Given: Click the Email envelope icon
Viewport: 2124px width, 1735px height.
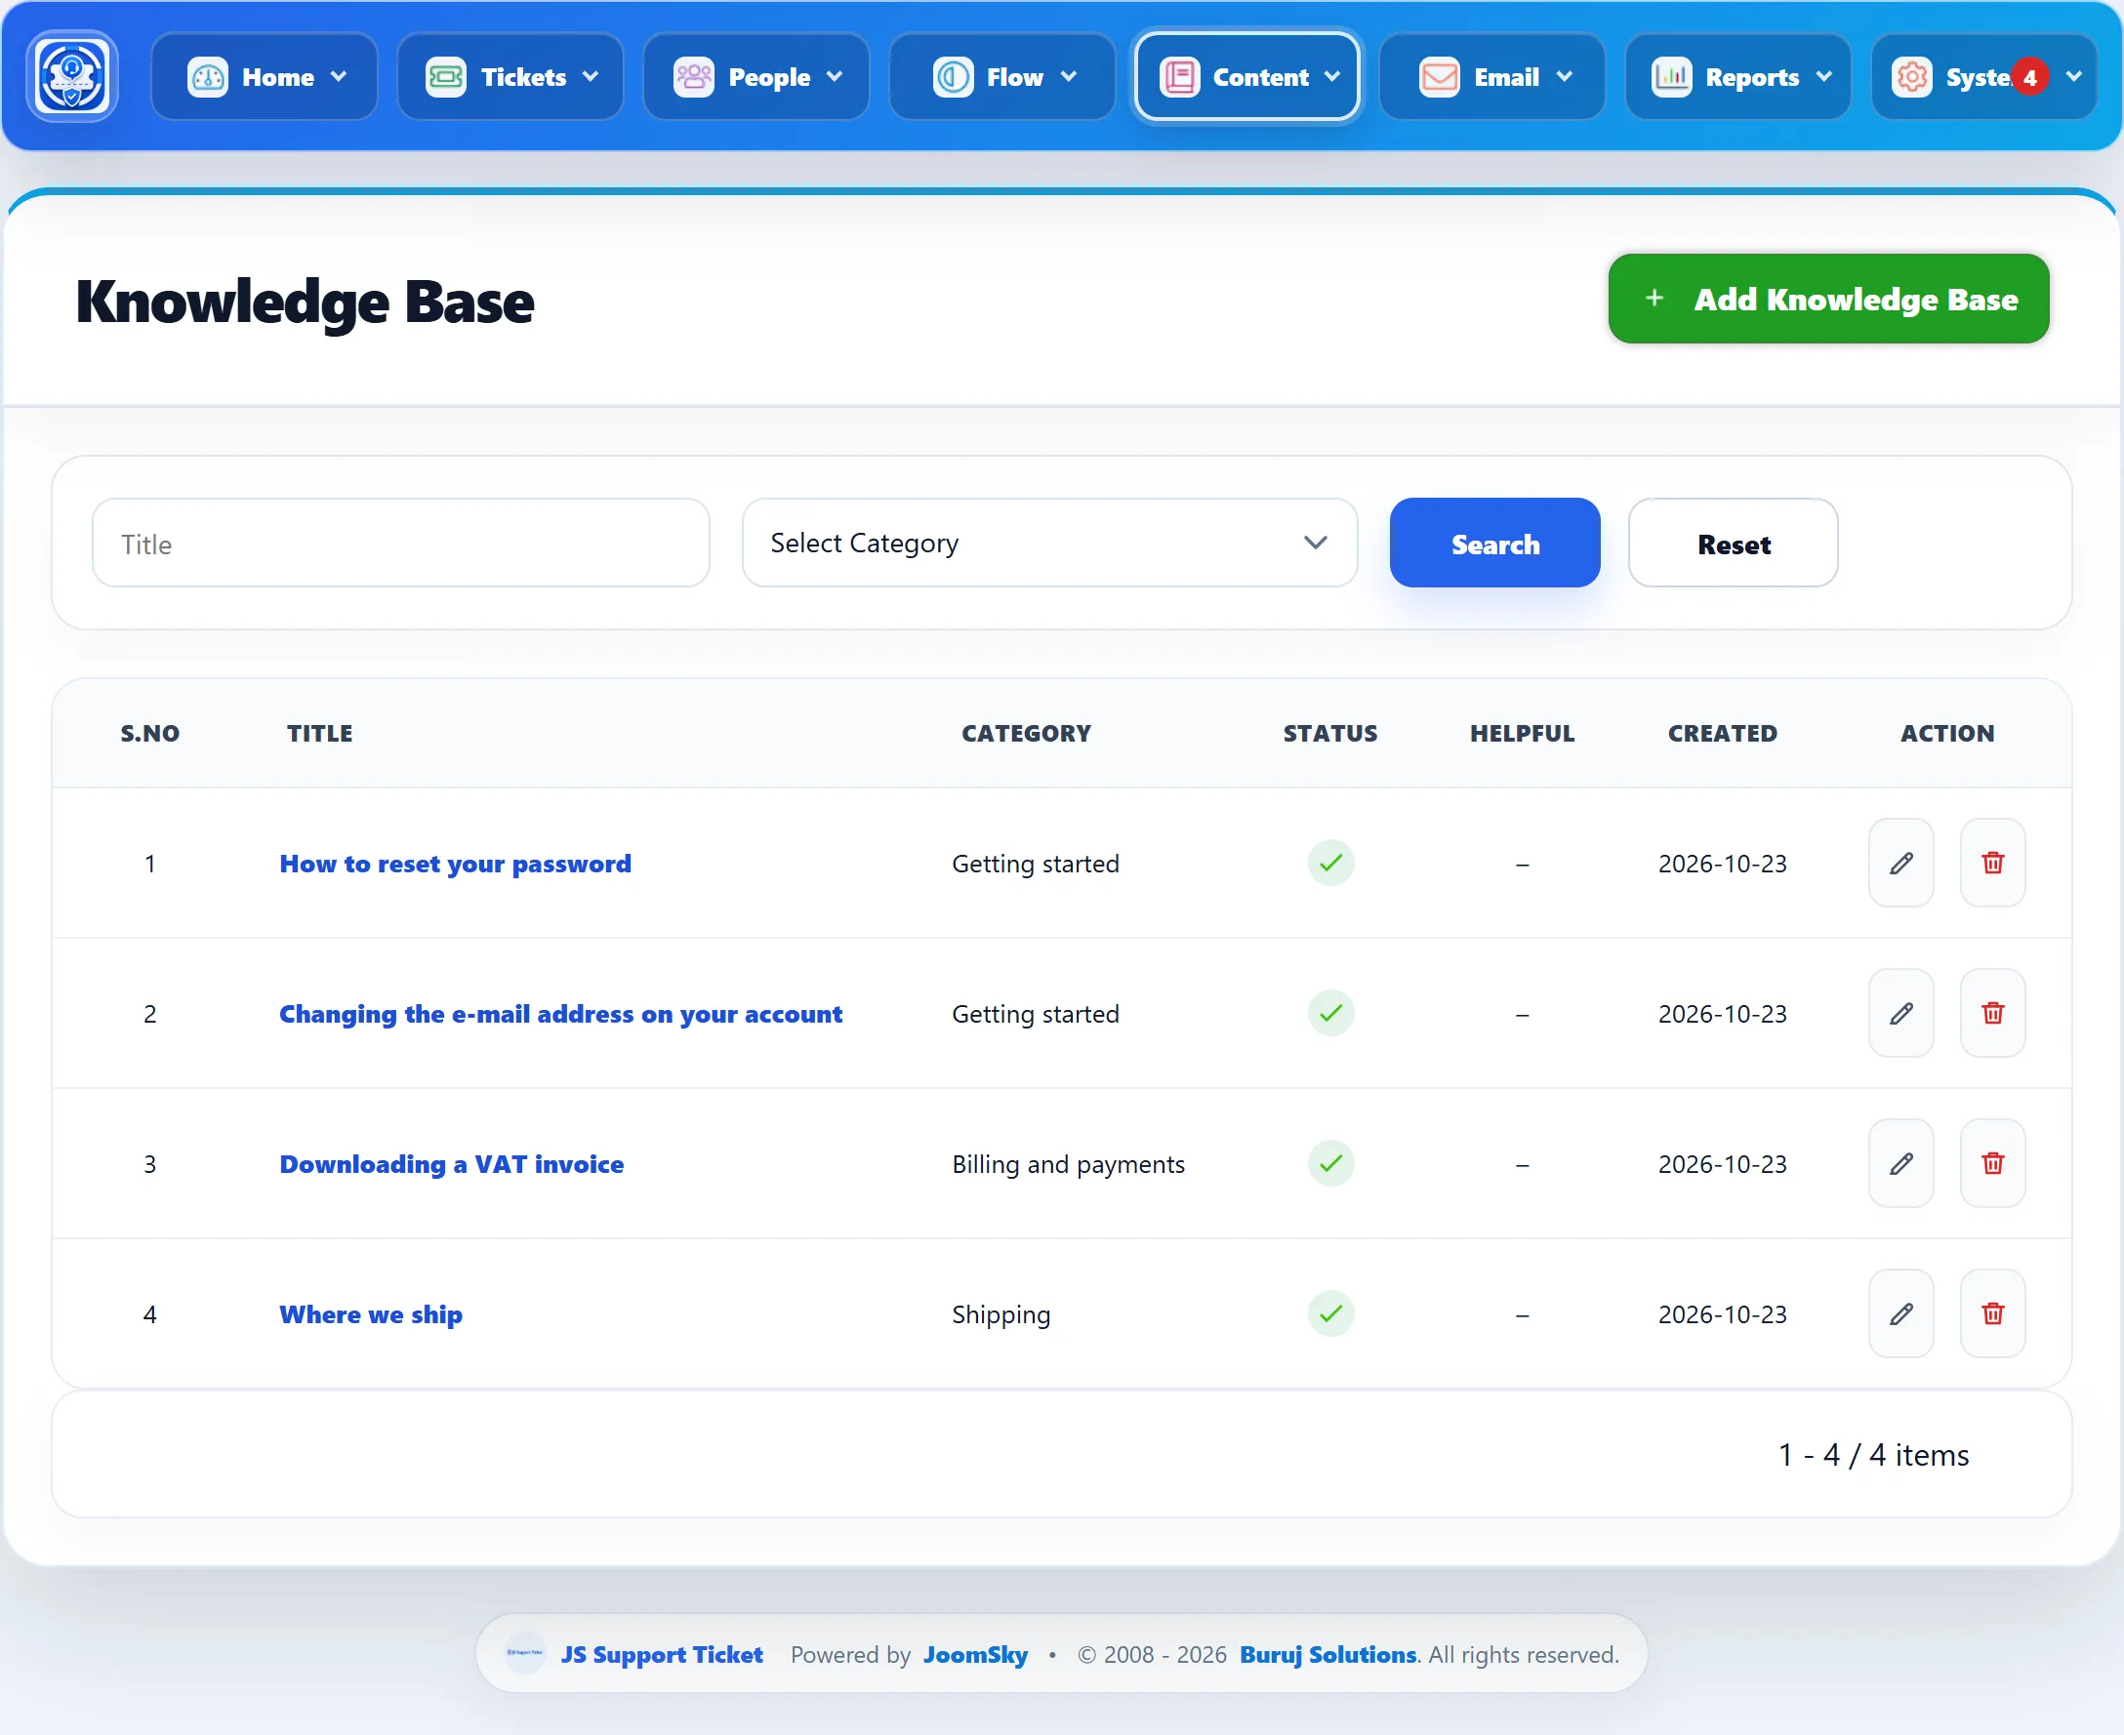Looking at the screenshot, I should (1440, 77).
